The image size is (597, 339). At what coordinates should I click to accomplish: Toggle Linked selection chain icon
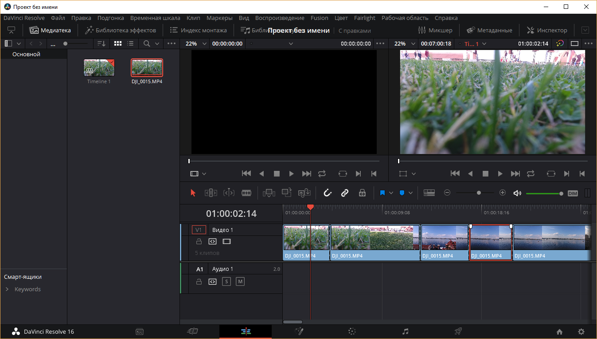345,193
